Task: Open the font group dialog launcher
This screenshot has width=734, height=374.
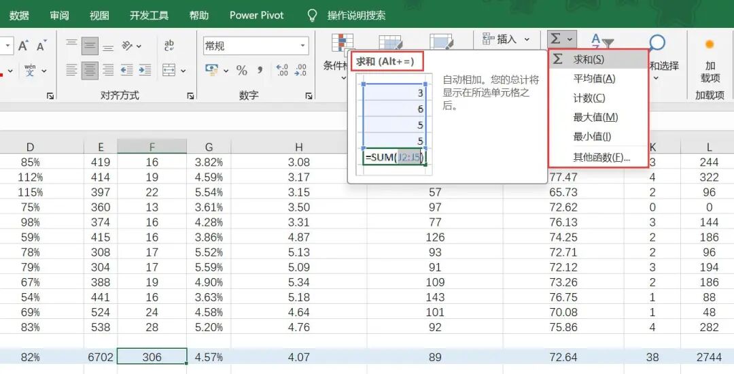Action: [x=50, y=96]
